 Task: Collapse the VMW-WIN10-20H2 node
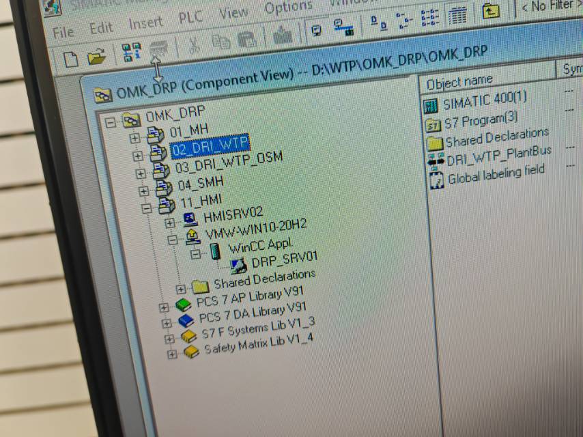172,240
